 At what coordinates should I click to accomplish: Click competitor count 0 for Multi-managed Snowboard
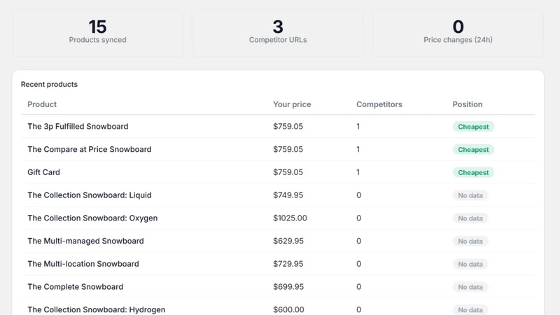click(x=358, y=241)
